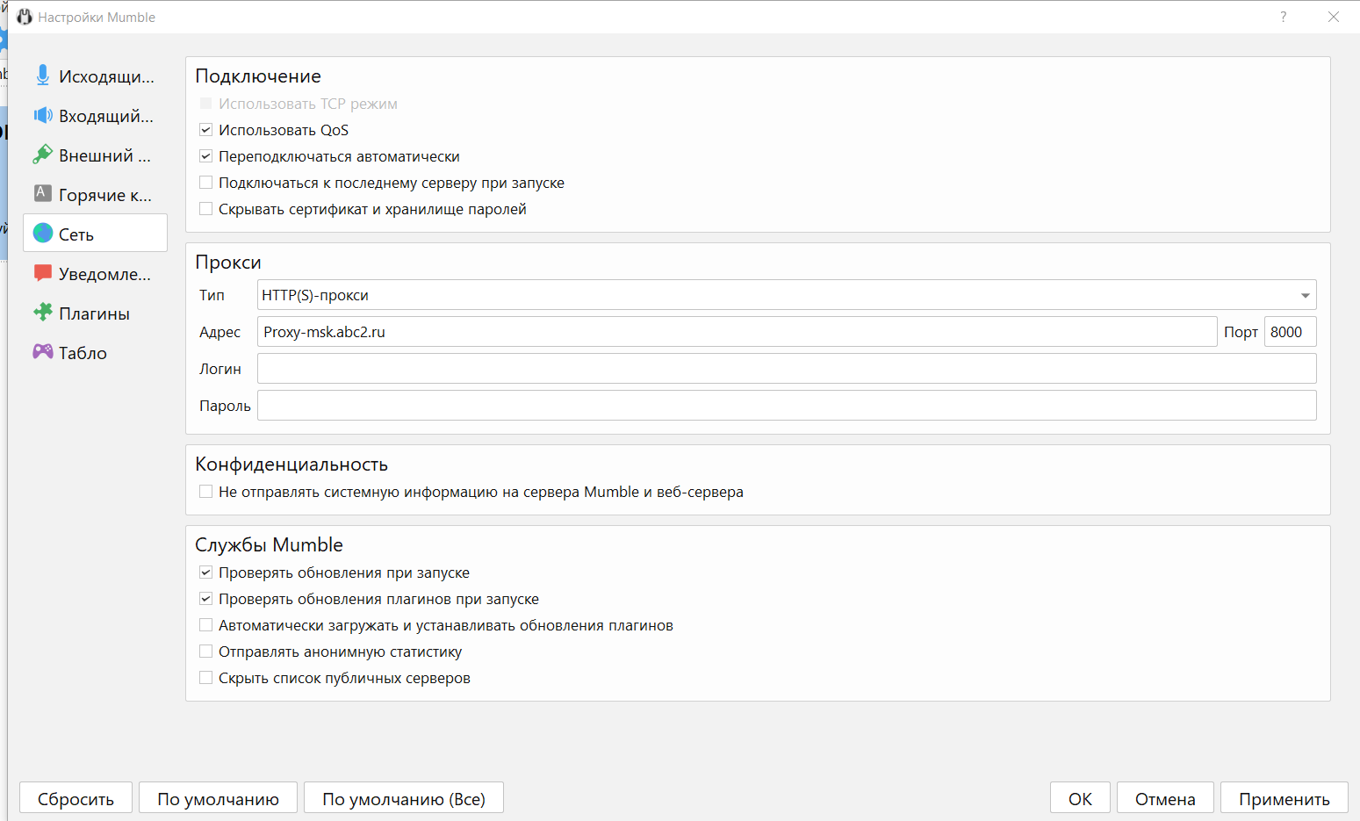Click the green puzzle piece plugins icon
The height and width of the screenshot is (821, 1360).
[x=43, y=312]
